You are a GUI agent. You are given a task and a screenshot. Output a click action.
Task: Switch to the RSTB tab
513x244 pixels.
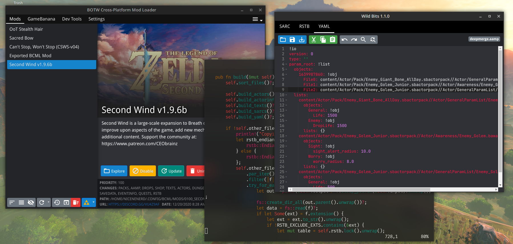[x=304, y=26]
